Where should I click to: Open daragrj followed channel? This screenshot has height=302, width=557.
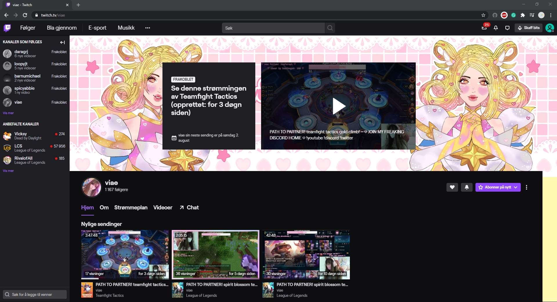pyautogui.click(x=35, y=54)
